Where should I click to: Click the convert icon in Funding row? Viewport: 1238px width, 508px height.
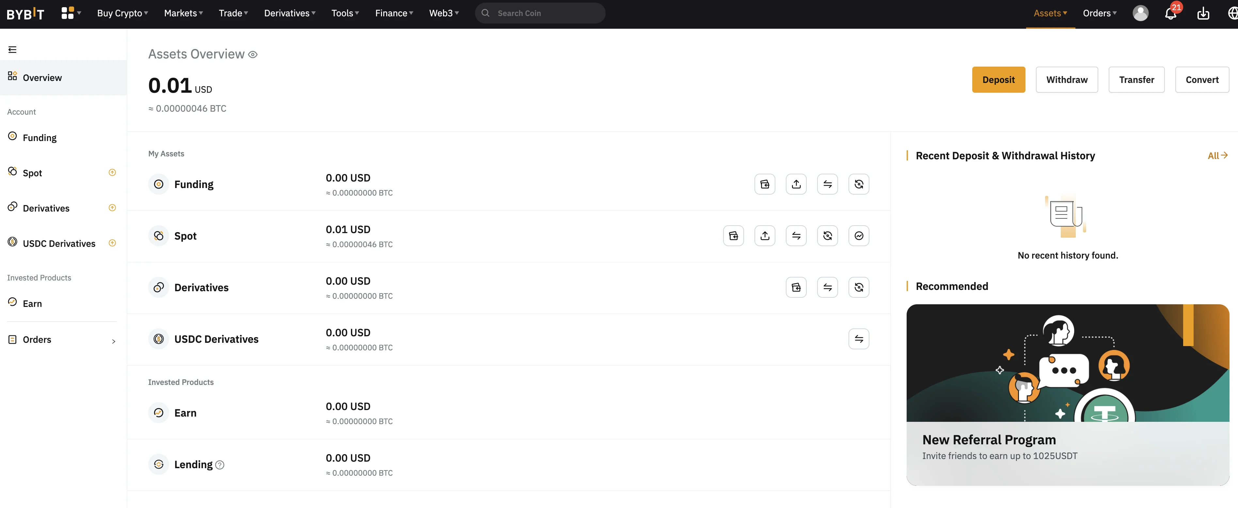tap(859, 184)
